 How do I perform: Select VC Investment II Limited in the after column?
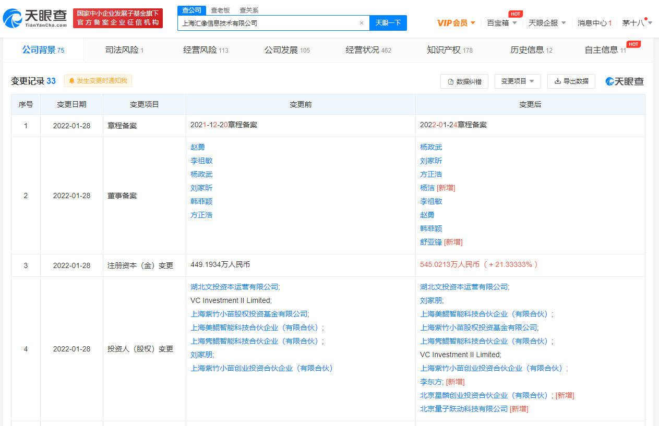460,355
